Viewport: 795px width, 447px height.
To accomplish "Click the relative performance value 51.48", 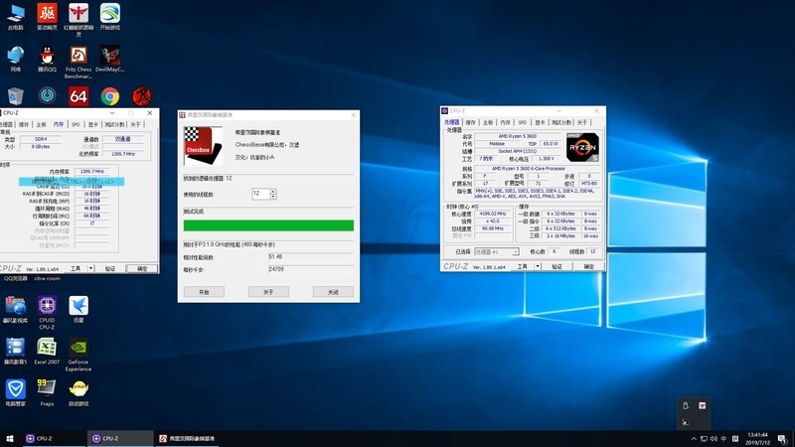I will tap(311, 257).
